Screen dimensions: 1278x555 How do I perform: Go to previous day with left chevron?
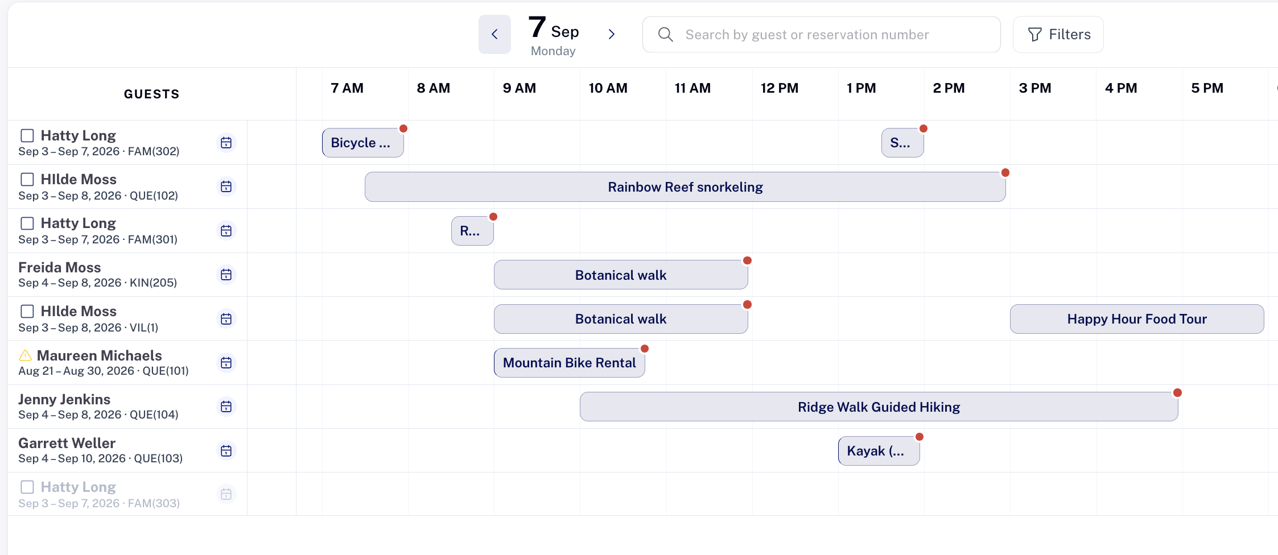[x=494, y=34]
